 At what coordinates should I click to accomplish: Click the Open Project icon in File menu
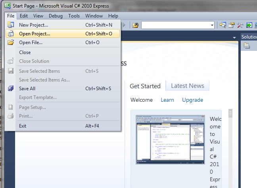(x=11, y=33)
